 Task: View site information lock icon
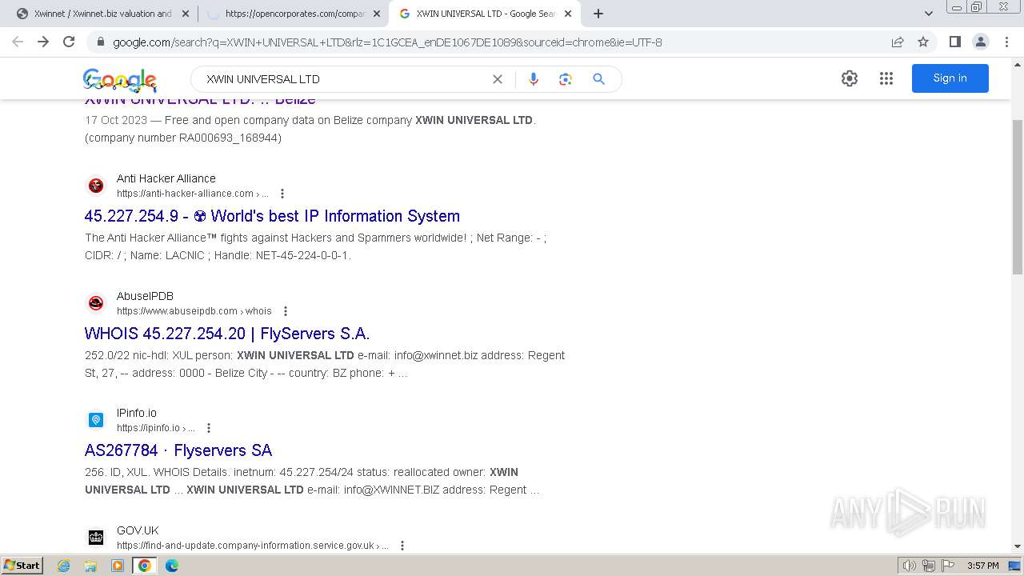[x=101, y=42]
